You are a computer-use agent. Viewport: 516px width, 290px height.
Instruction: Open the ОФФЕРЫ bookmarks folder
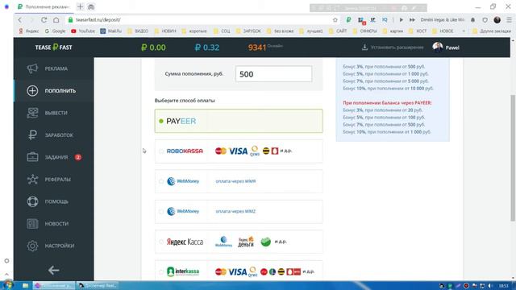tap(364, 31)
